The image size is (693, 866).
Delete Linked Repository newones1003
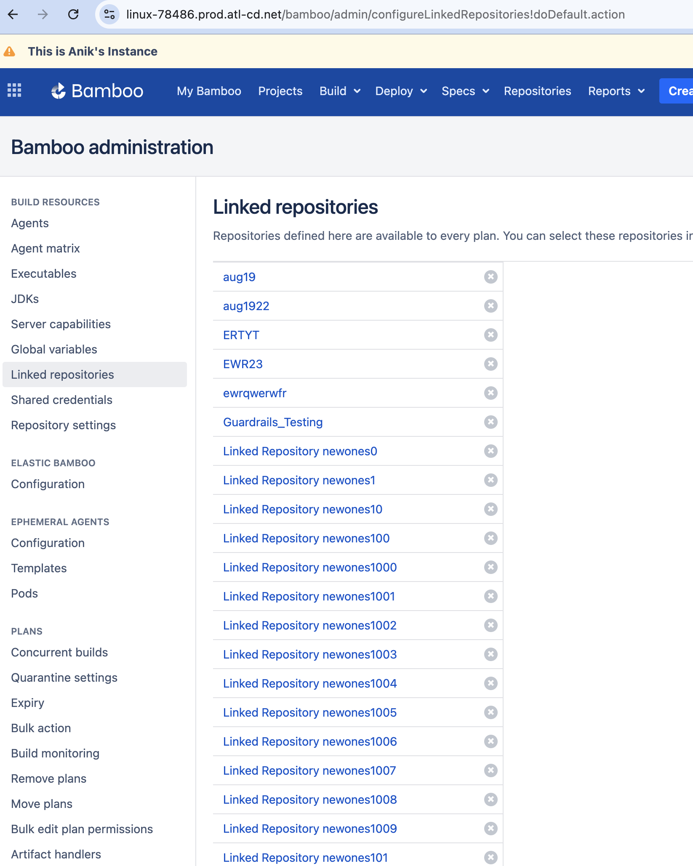point(490,654)
